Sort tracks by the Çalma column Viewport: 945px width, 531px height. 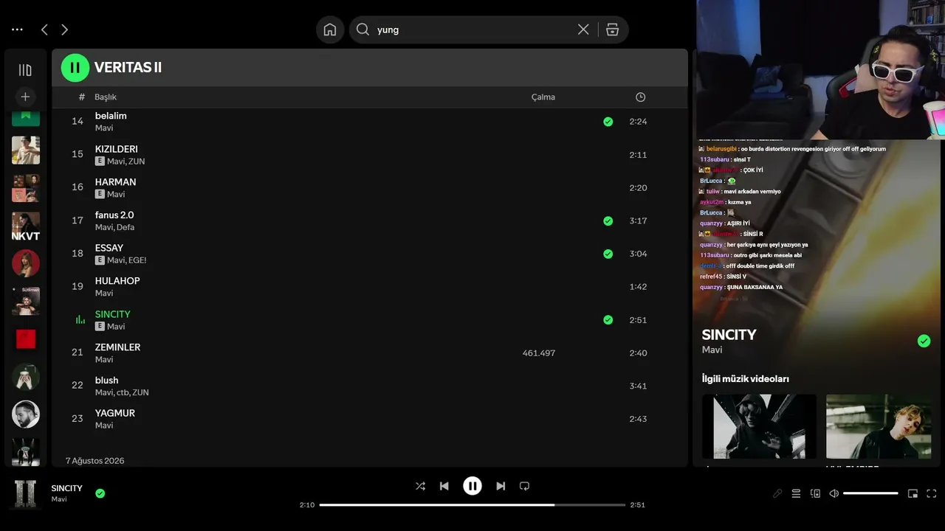(x=543, y=97)
